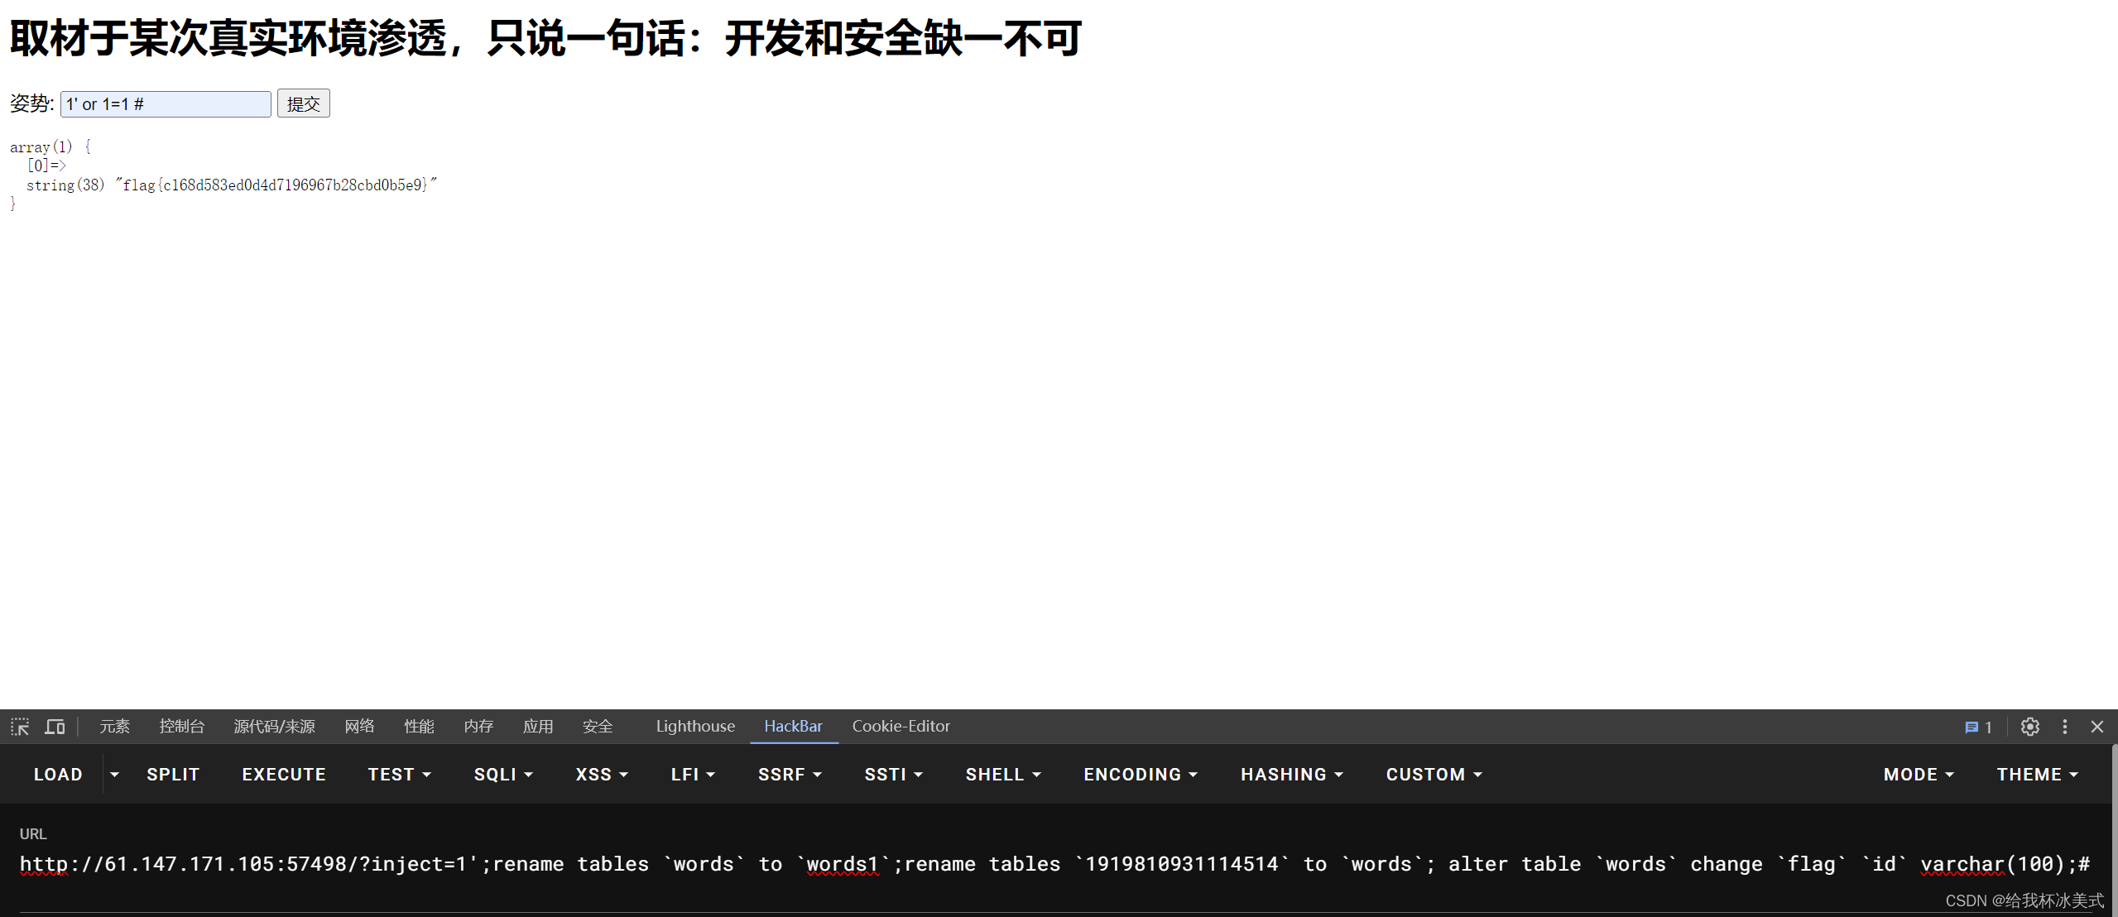This screenshot has height=917, width=2118.
Task: Open the 内存 tab
Action: (478, 727)
